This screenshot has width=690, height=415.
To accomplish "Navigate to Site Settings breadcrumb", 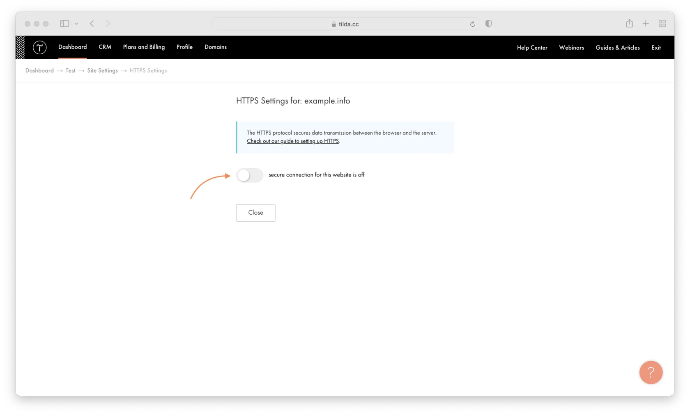I will pos(102,71).
